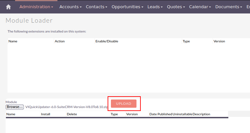The image size is (250, 133).
Task: Open the Accounts menu
Action: point(71,7)
